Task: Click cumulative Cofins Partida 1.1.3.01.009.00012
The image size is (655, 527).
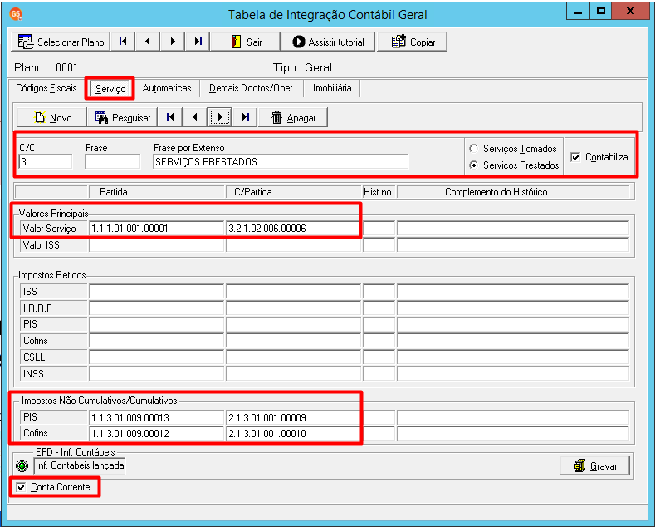Action: coord(157,433)
